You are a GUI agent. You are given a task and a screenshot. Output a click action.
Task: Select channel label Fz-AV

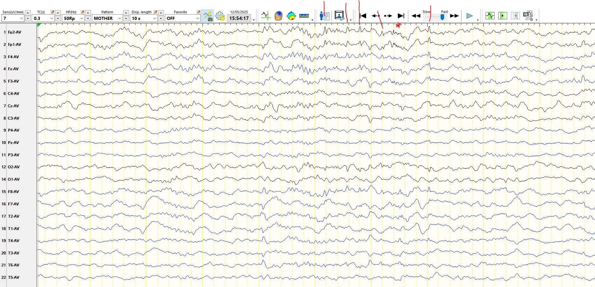coord(13,69)
